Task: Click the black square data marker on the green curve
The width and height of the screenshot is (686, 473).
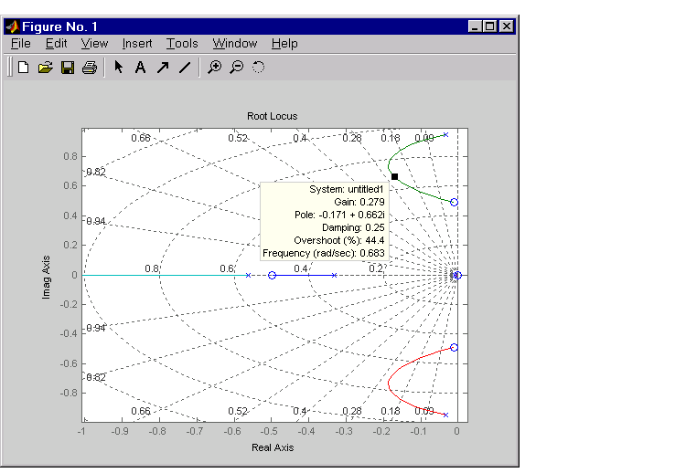Action: [394, 176]
